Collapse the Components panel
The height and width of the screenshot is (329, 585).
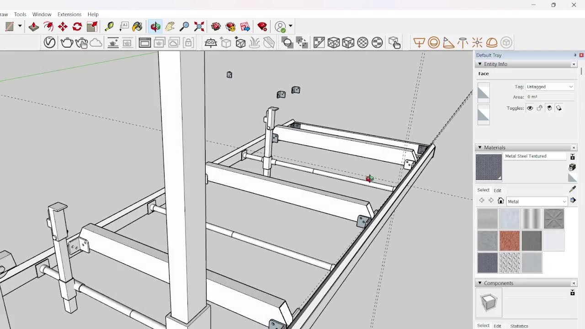pos(480,283)
